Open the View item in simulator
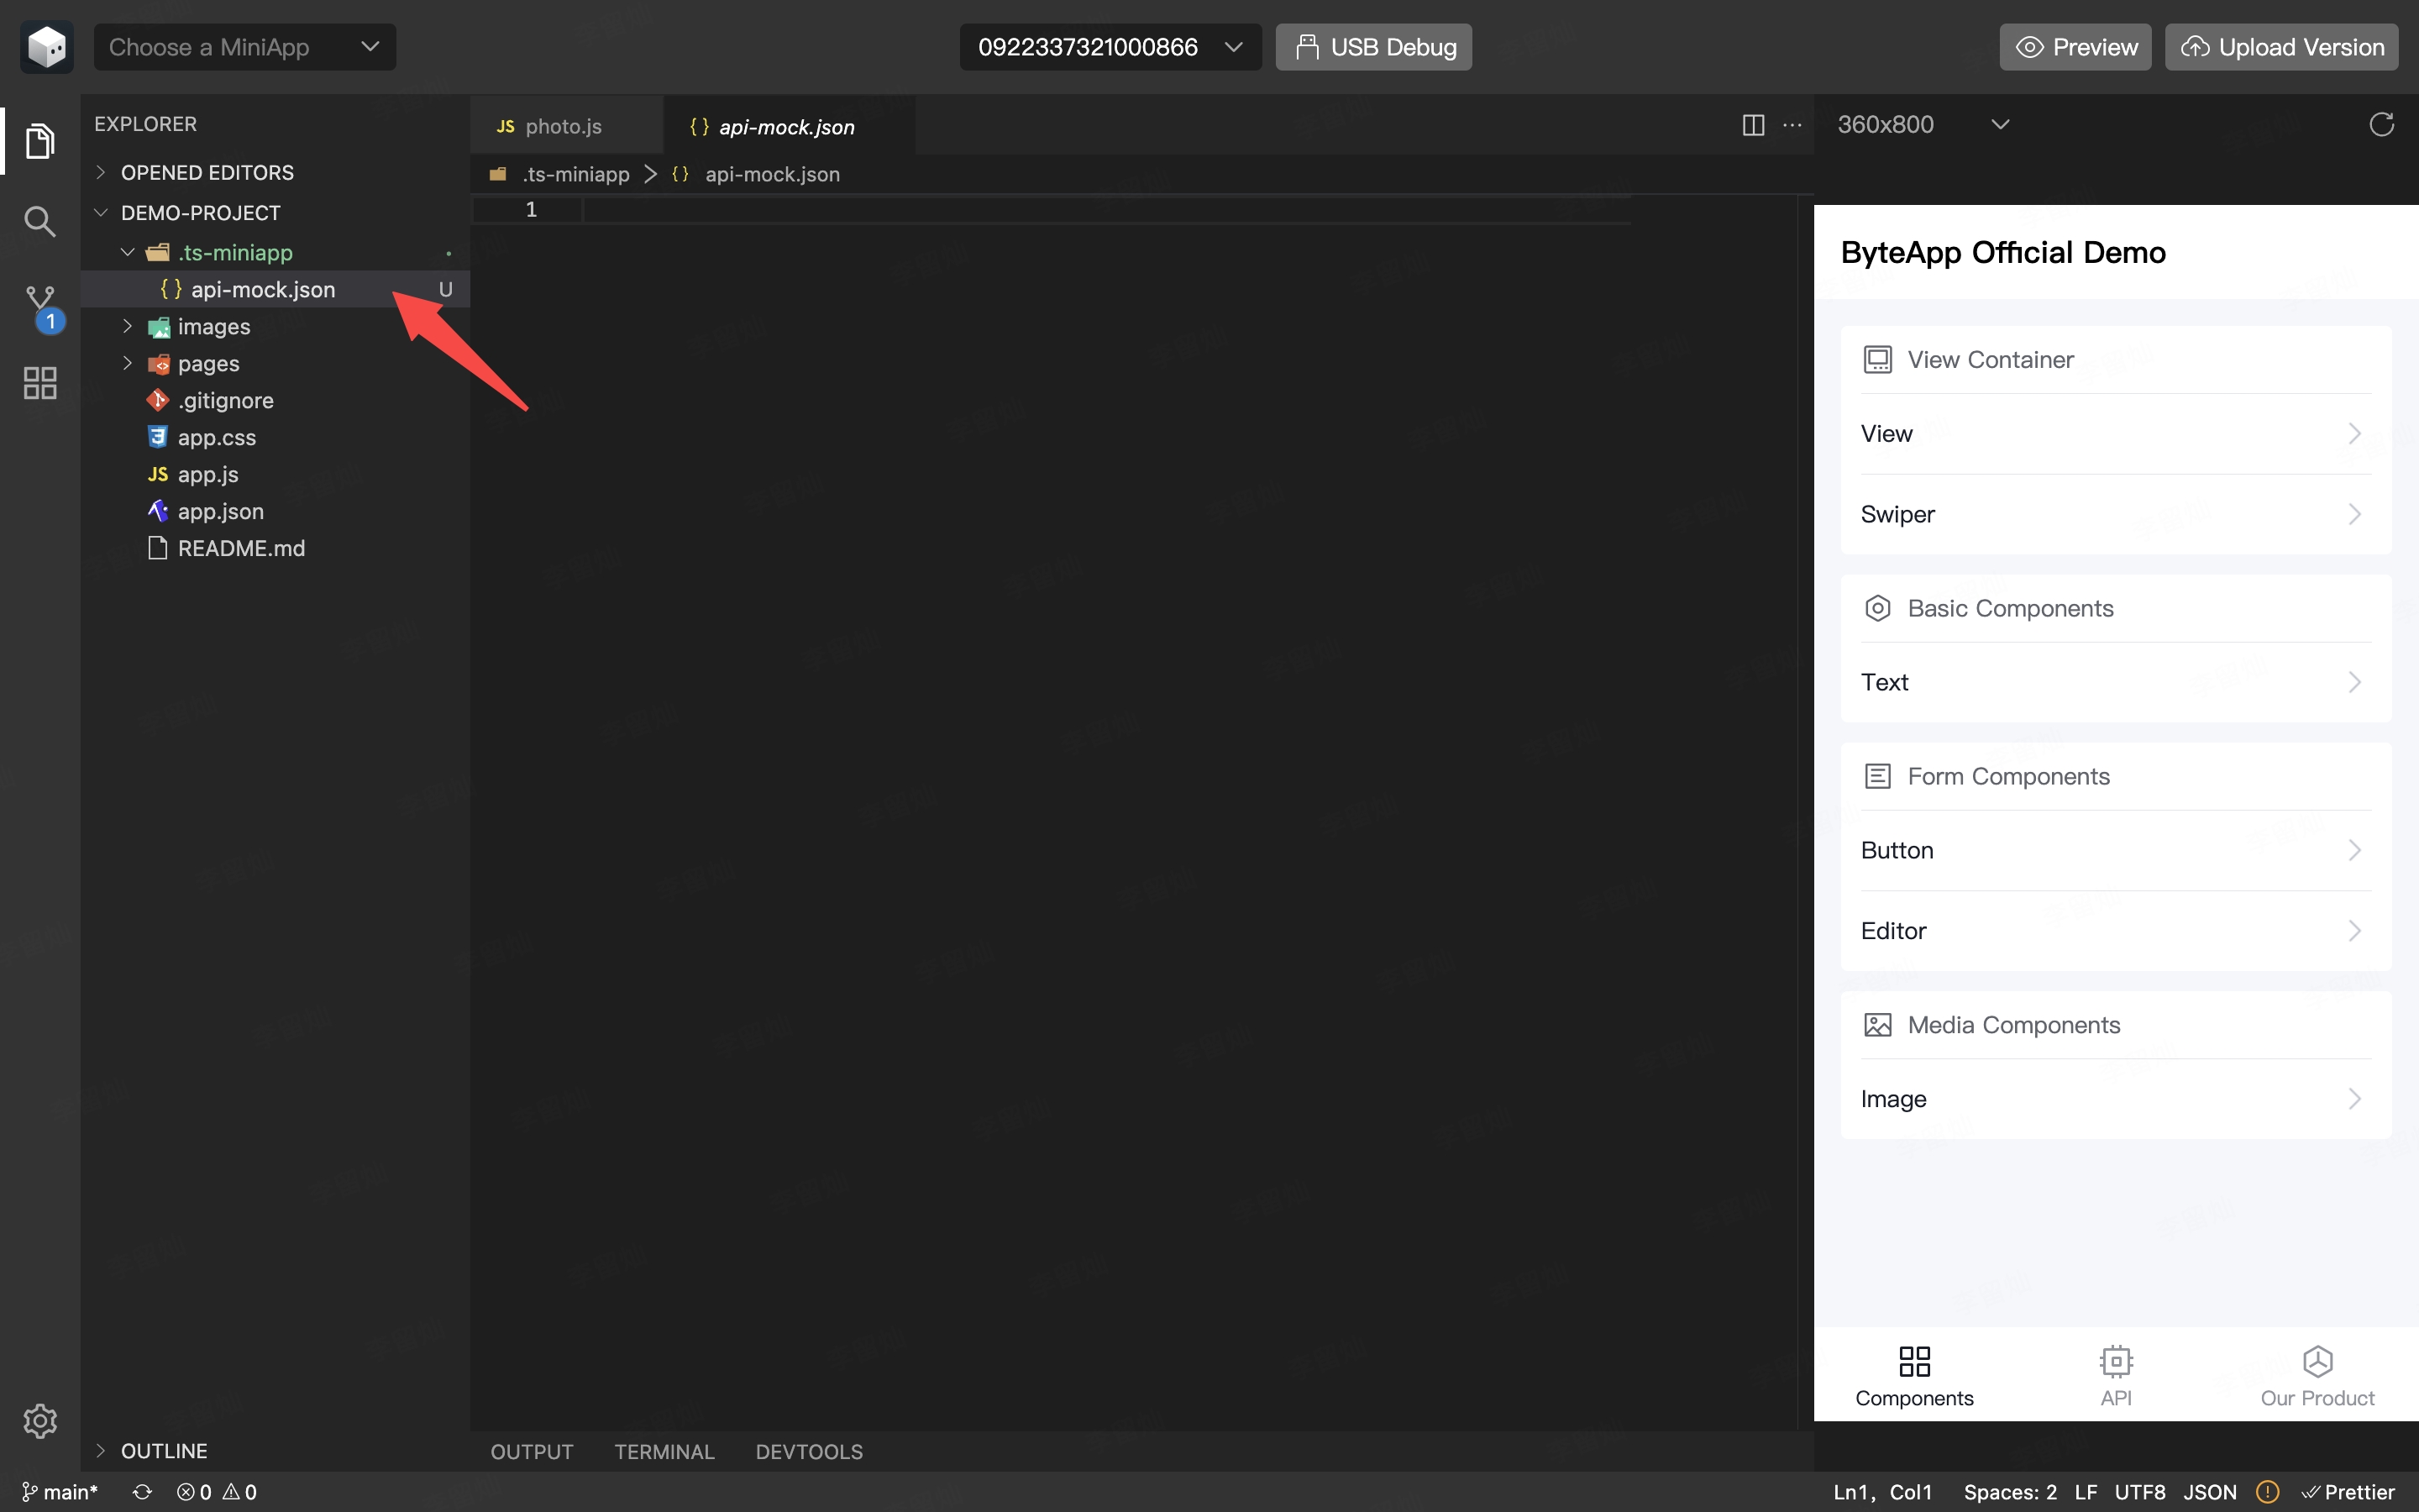2419x1512 pixels. pos(2115,434)
